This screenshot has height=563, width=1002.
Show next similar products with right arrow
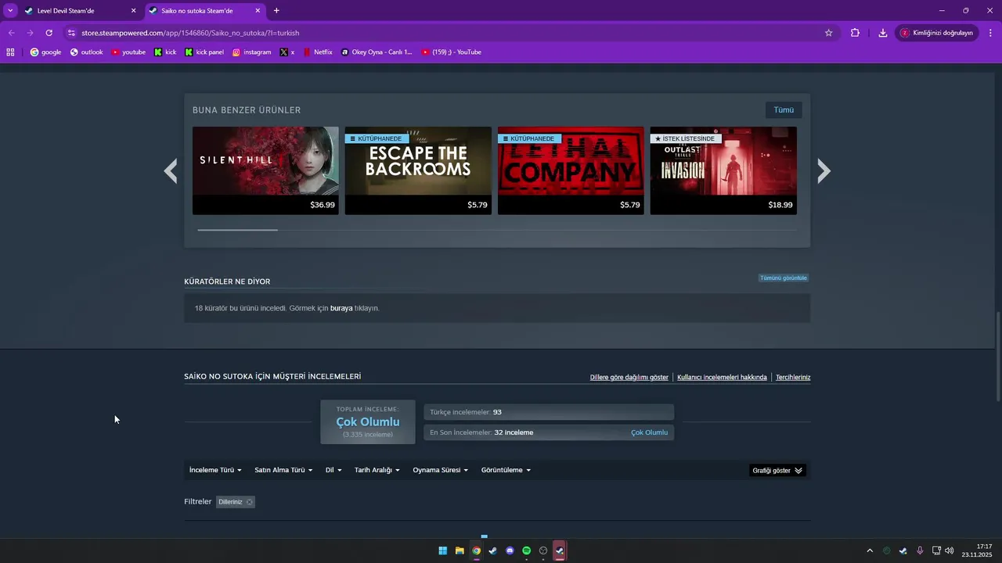tap(824, 170)
